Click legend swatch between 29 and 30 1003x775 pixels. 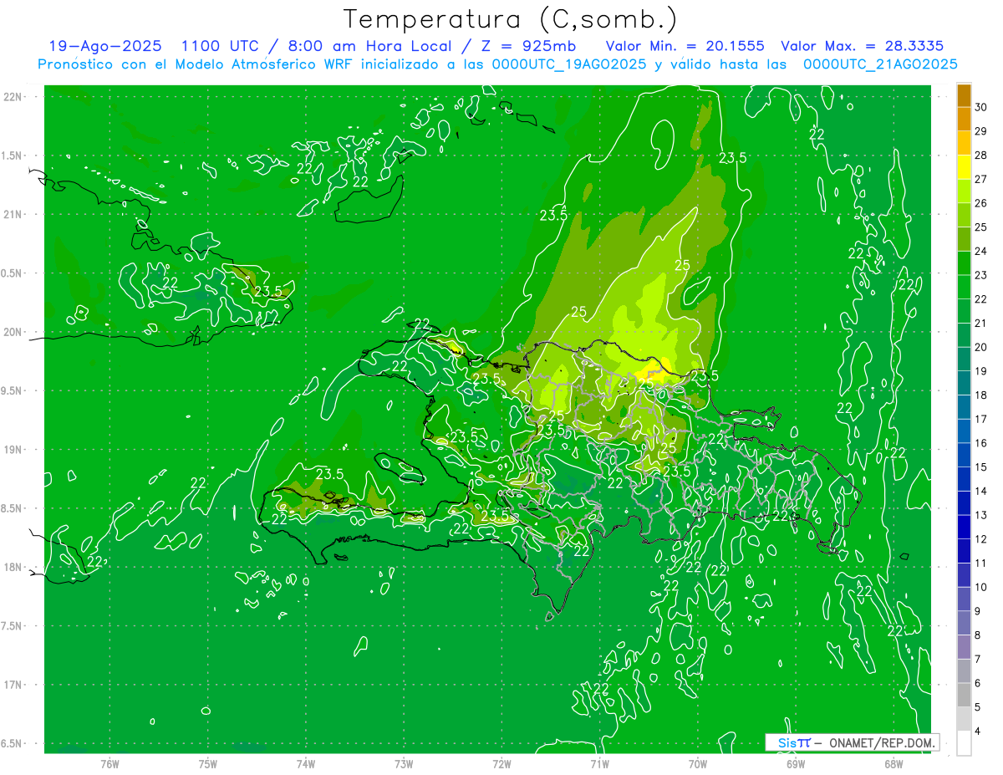[x=964, y=120]
